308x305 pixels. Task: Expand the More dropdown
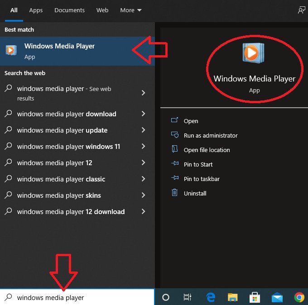[x=131, y=10]
